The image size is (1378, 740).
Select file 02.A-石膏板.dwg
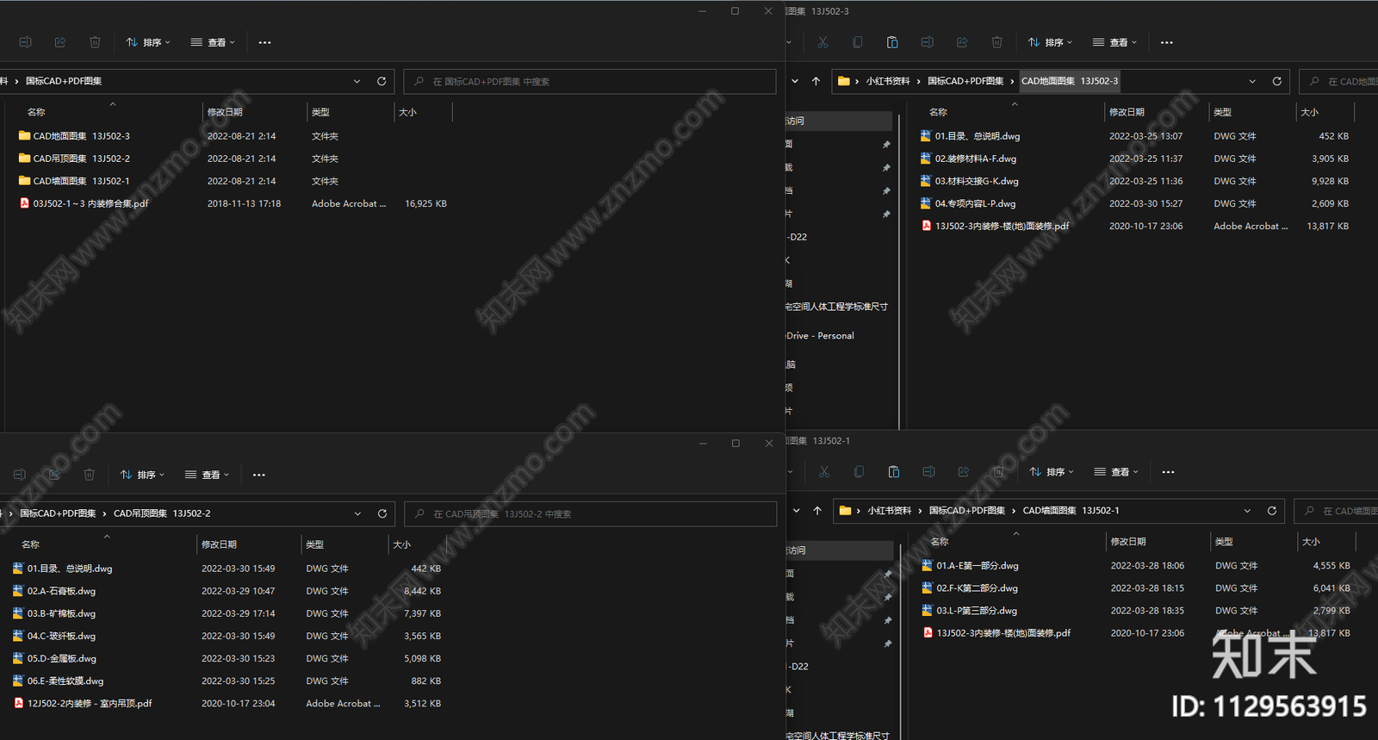(x=54, y=591)
